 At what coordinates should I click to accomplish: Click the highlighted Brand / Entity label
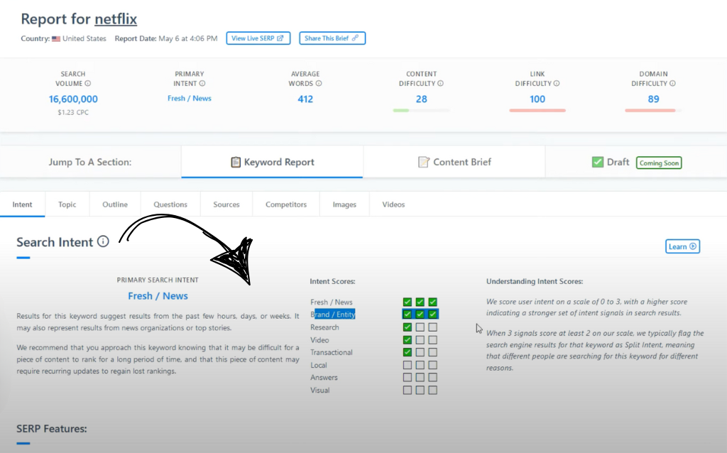tap(333, 315)
